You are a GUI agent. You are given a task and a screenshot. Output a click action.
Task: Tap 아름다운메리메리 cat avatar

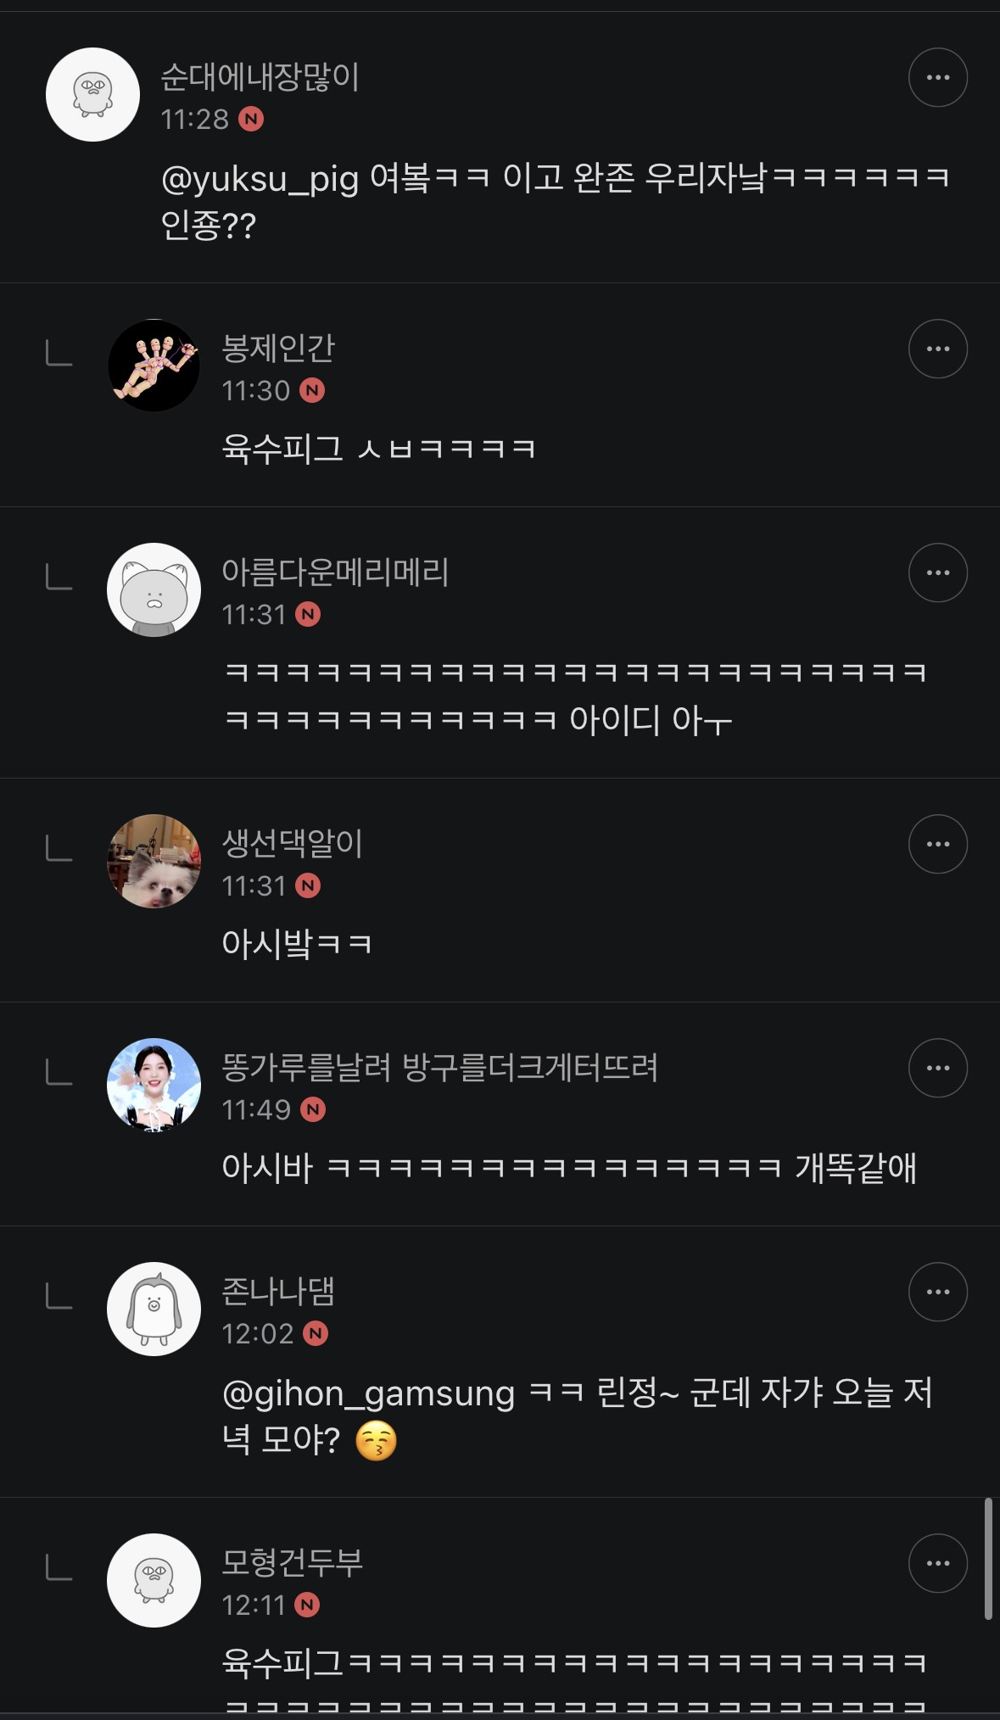pyautogui.click(x=154, y=589)
